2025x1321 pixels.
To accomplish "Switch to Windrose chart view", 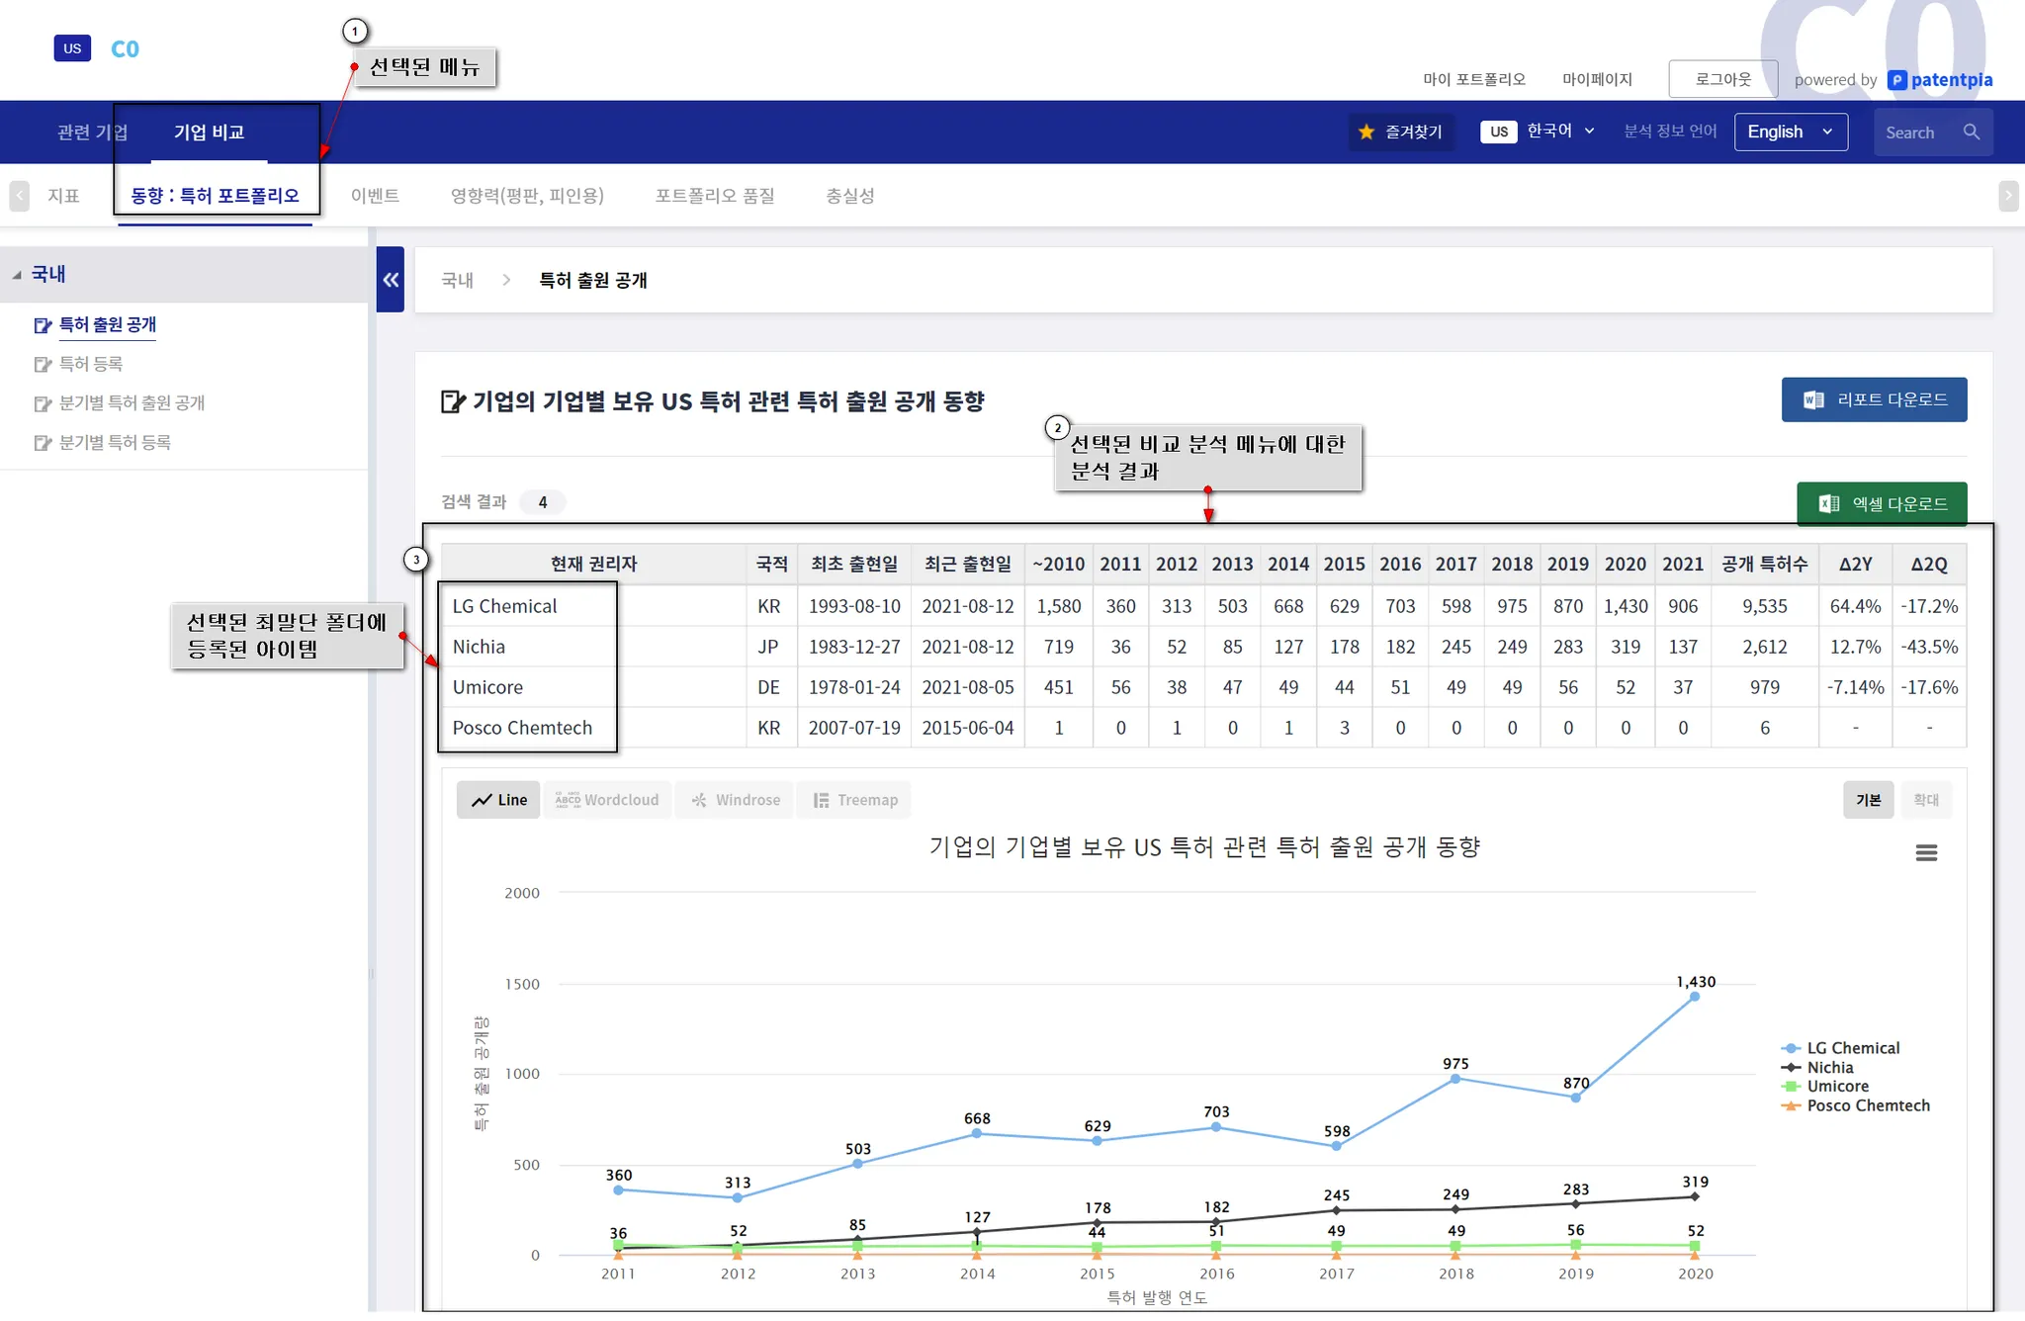I will [736, 800].
